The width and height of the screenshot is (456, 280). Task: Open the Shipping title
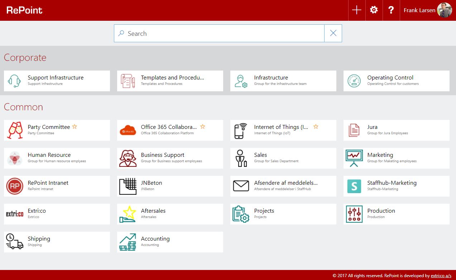[x=39, y=239]
